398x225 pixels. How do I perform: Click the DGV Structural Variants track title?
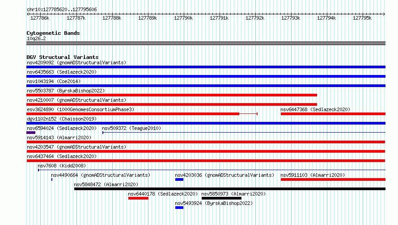coord(63,57)
